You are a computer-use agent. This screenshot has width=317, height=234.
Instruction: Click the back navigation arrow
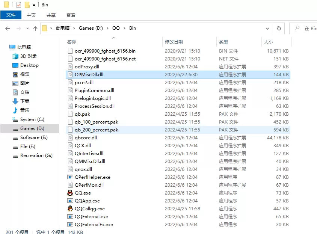click(8, 29)
